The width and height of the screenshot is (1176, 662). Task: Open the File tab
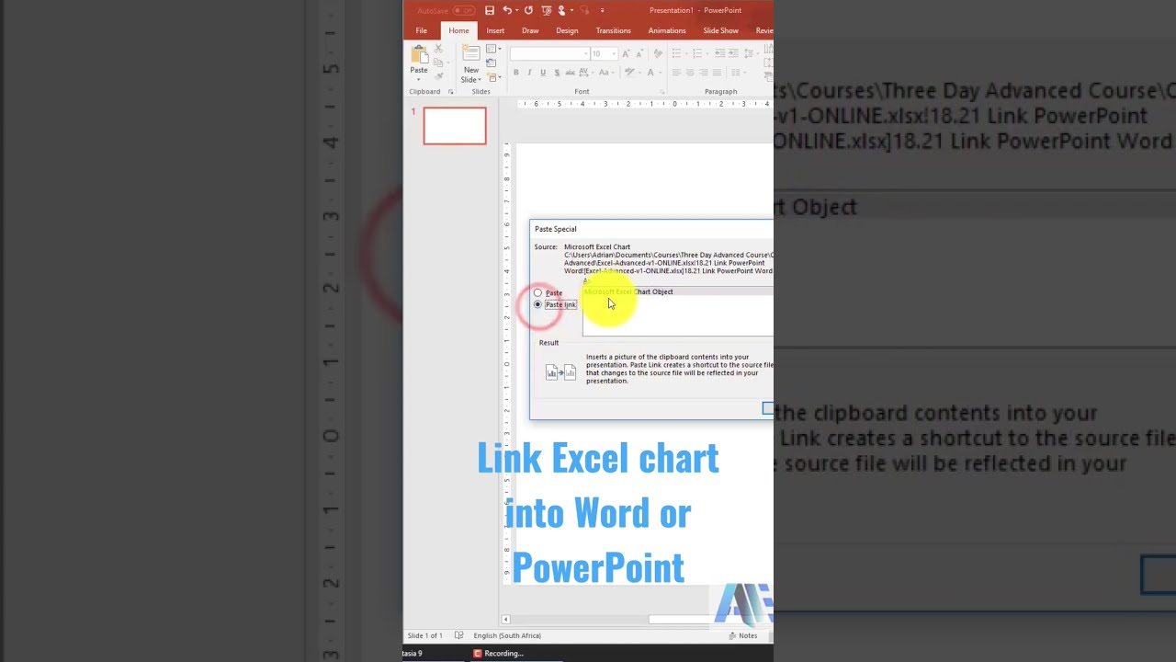(421, 30)
